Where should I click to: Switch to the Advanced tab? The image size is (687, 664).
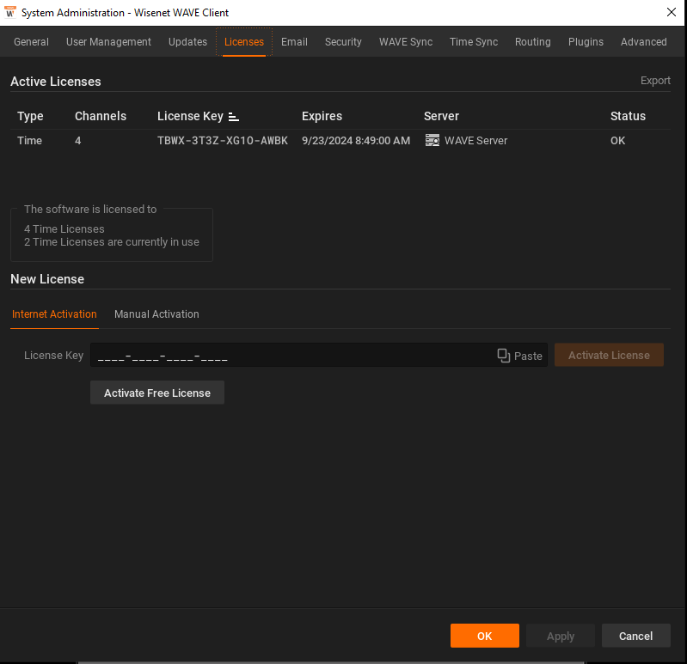(644, 42)
